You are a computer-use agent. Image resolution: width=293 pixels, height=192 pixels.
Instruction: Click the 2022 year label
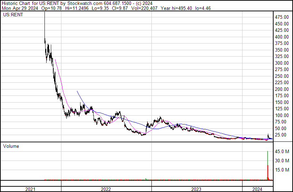click(106, 189)
